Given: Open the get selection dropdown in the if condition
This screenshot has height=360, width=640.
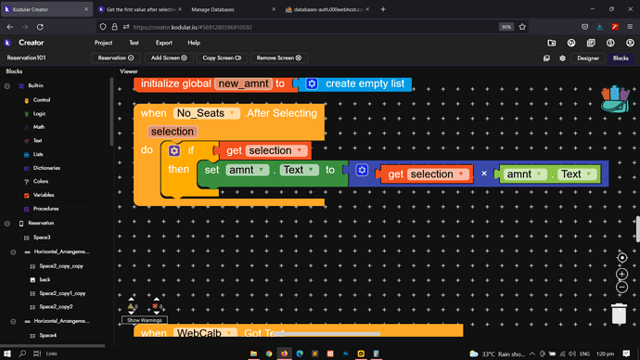Looking at the screenshot, I should point(275,150).
